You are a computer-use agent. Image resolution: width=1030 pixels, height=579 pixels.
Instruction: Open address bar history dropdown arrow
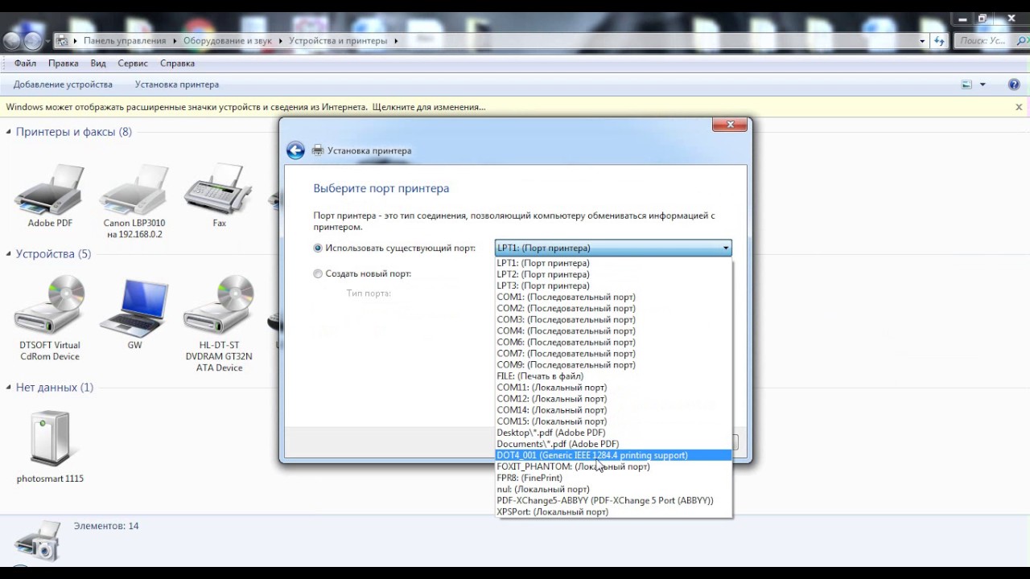pos(922,40)
